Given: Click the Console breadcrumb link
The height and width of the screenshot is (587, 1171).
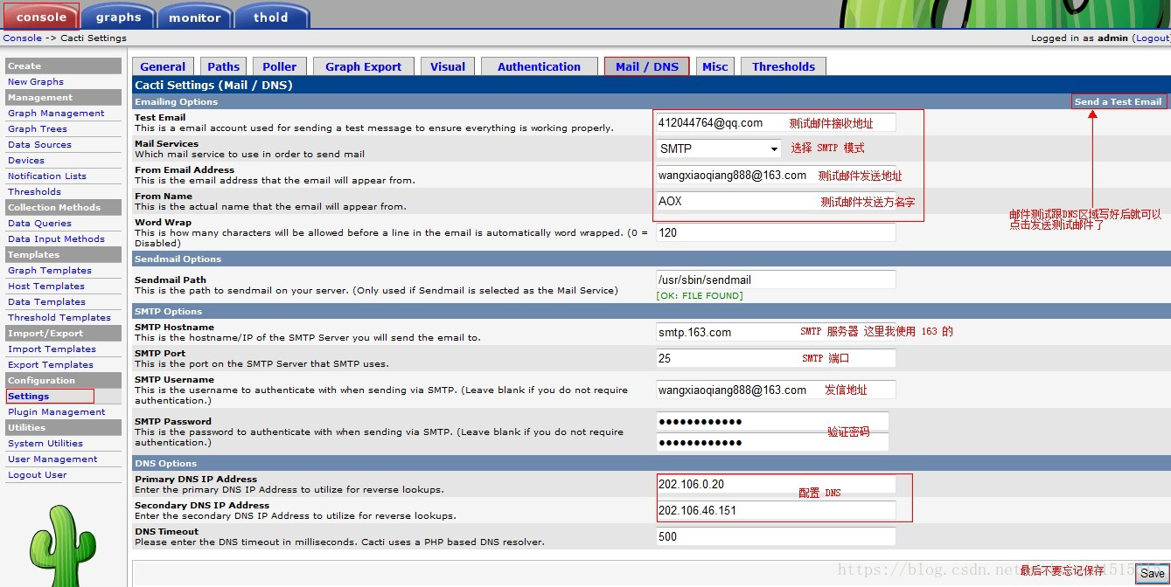Looking at the screenshot, I should coord(22,38).
